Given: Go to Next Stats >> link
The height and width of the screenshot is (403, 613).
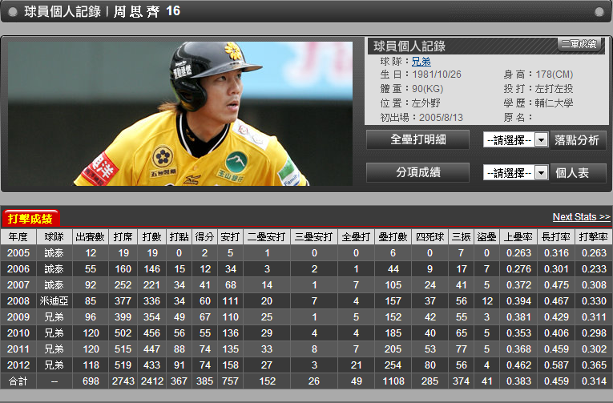Looking at the screenshot, I should 581,217.
